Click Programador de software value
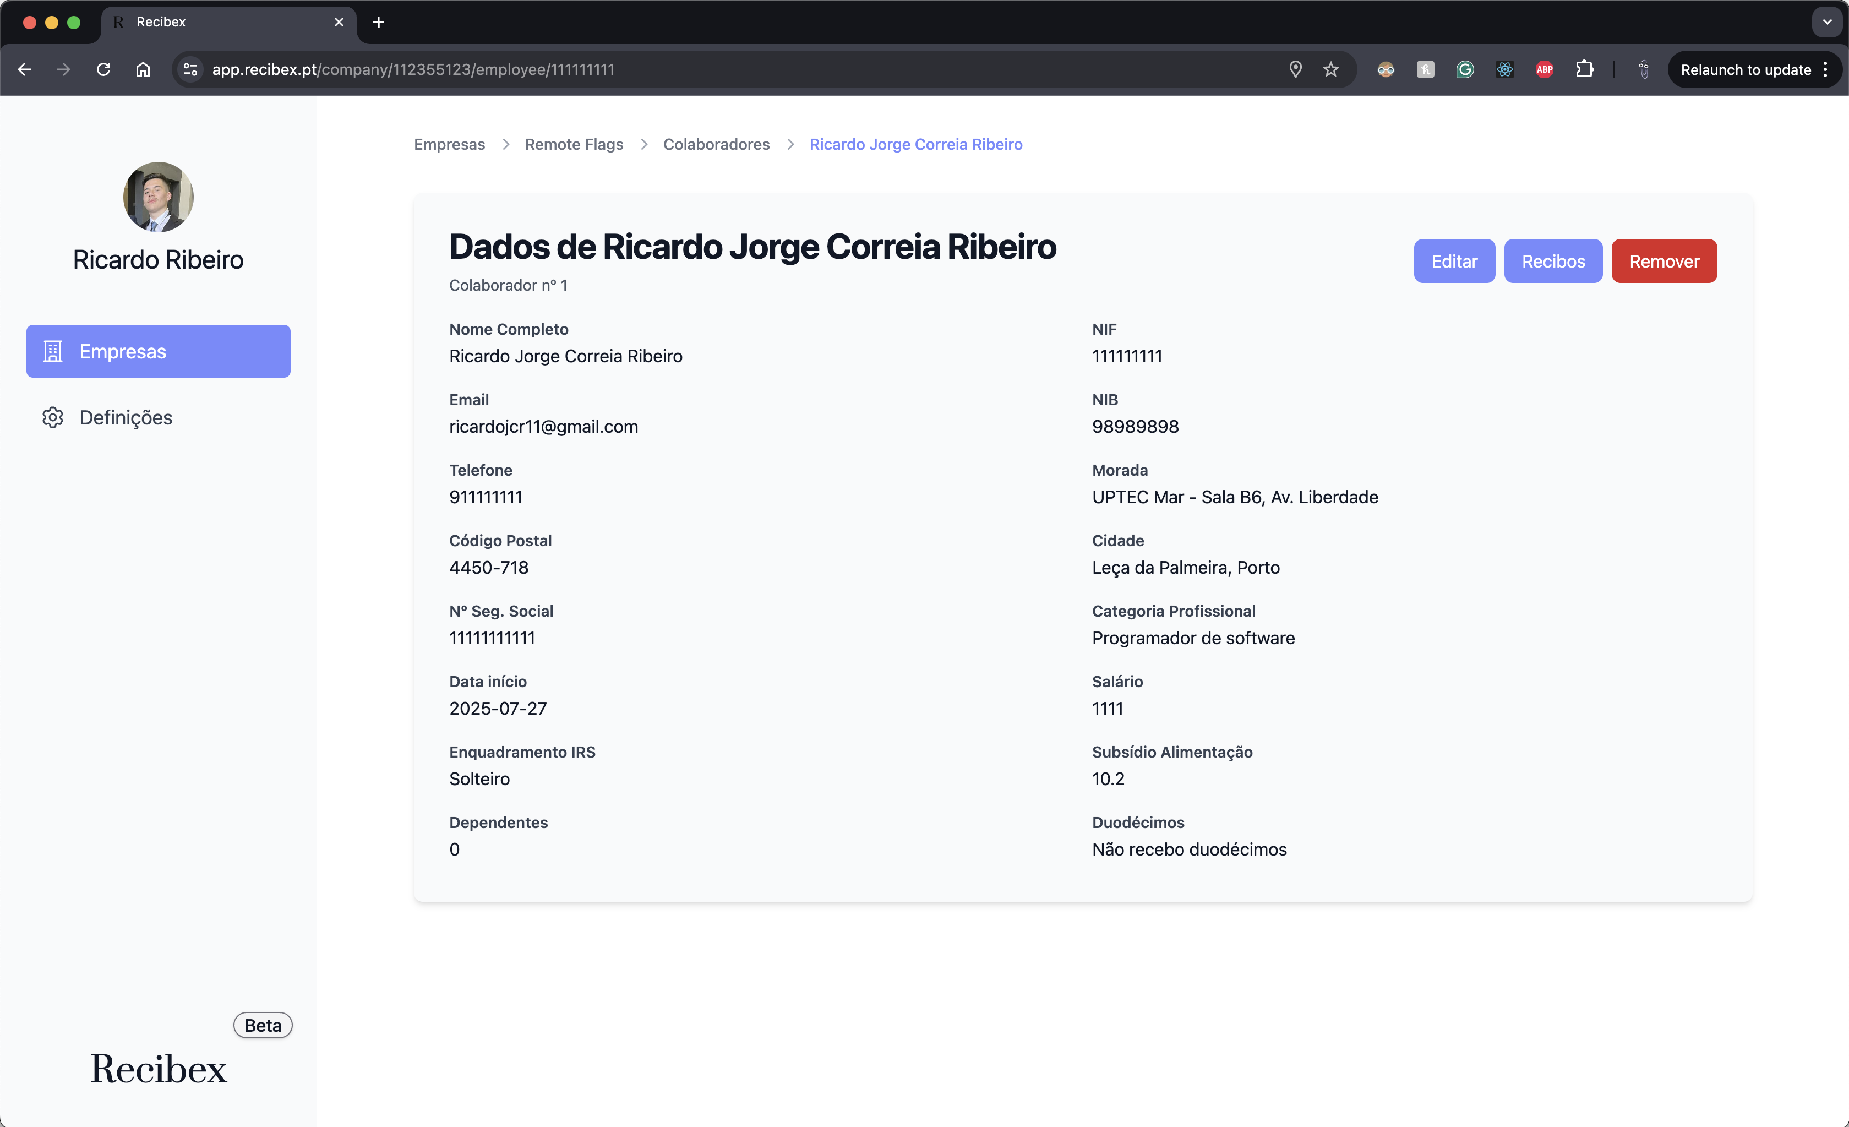Screen dimensions: 1849x1127 [1193, 638]
